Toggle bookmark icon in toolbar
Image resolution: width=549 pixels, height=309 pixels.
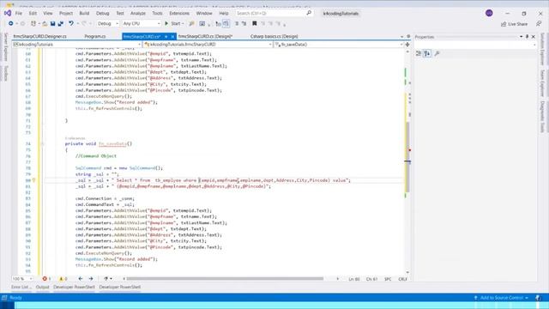tap(255, 23)
